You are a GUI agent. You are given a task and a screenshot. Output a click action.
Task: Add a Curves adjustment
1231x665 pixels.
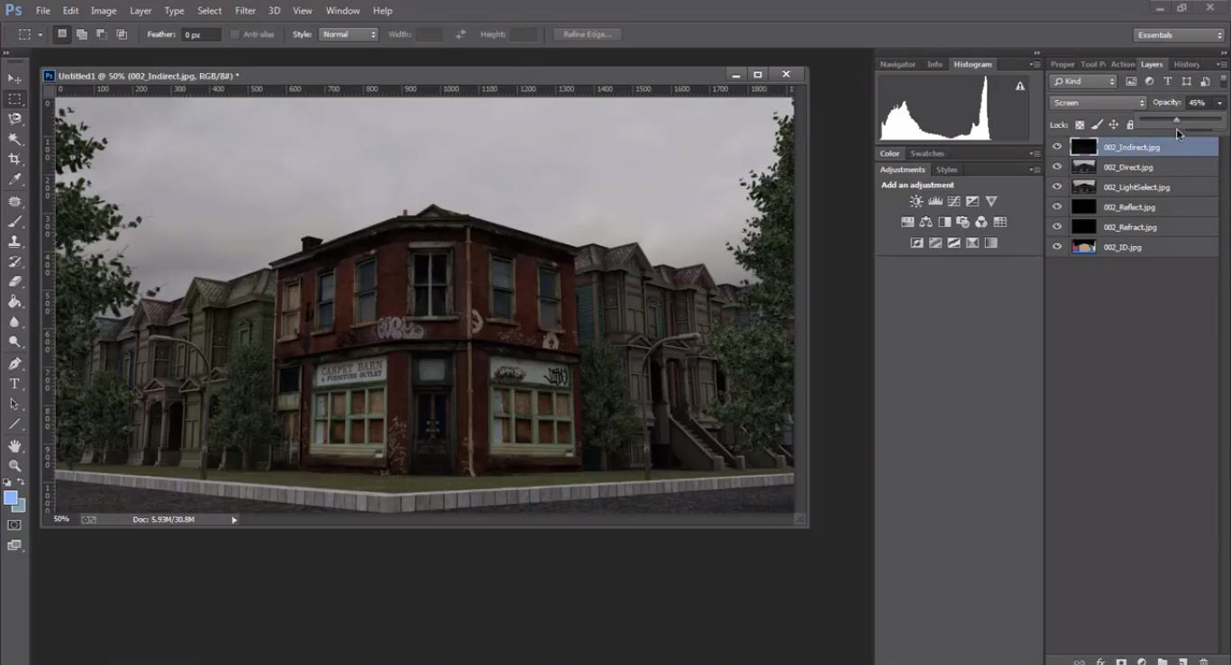953,202
